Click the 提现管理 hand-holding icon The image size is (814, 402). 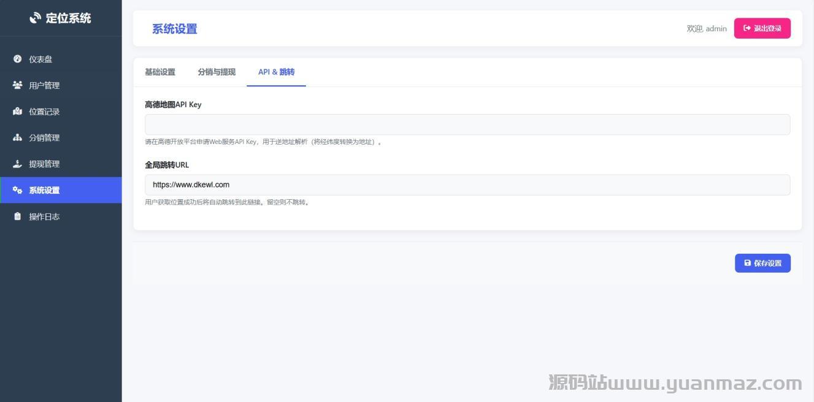click(x=17, y=164)
